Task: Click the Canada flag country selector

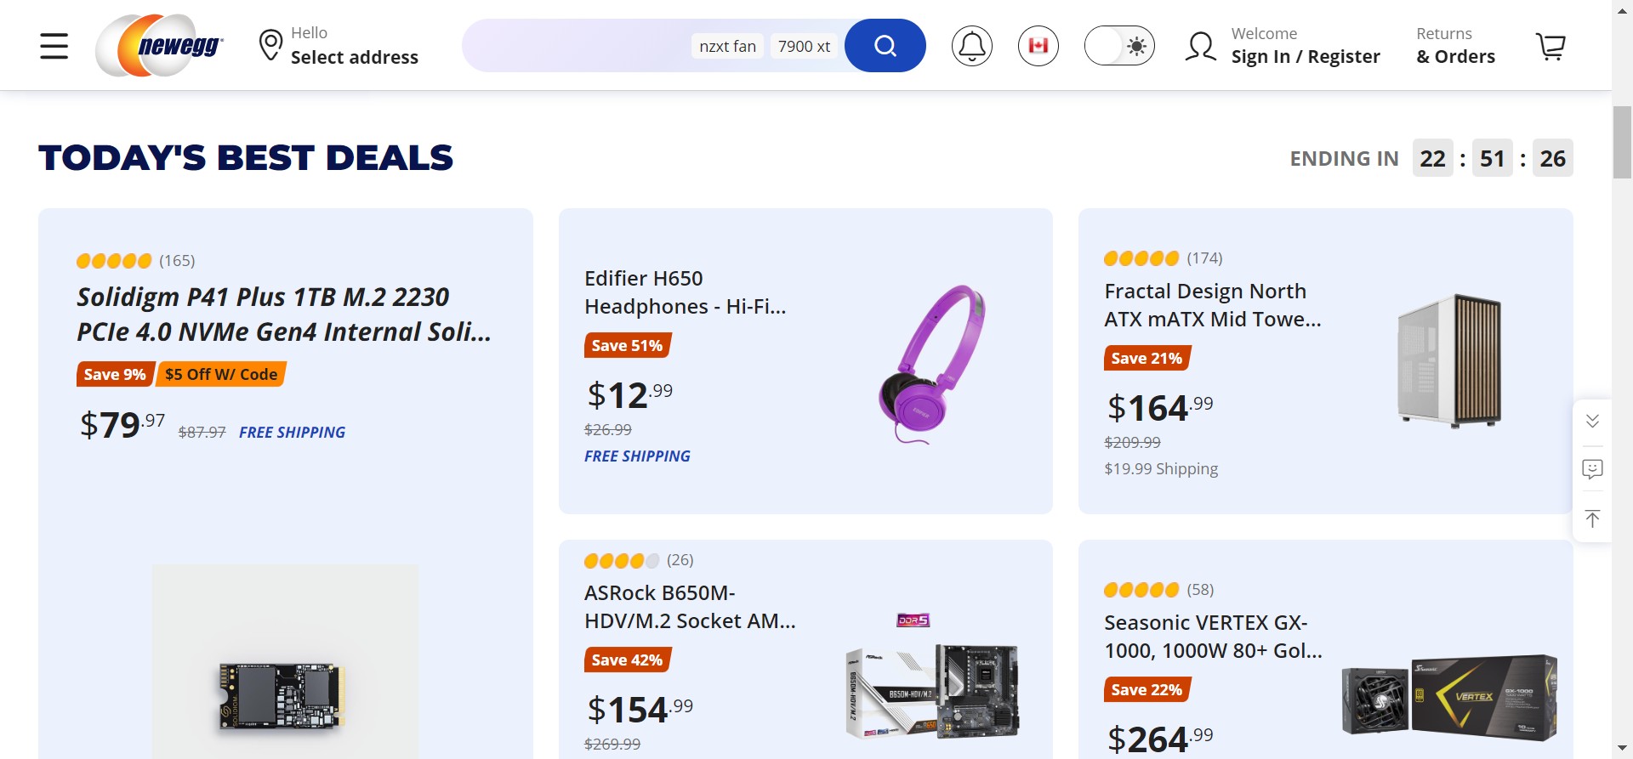Action: (x=1038, y=46)
